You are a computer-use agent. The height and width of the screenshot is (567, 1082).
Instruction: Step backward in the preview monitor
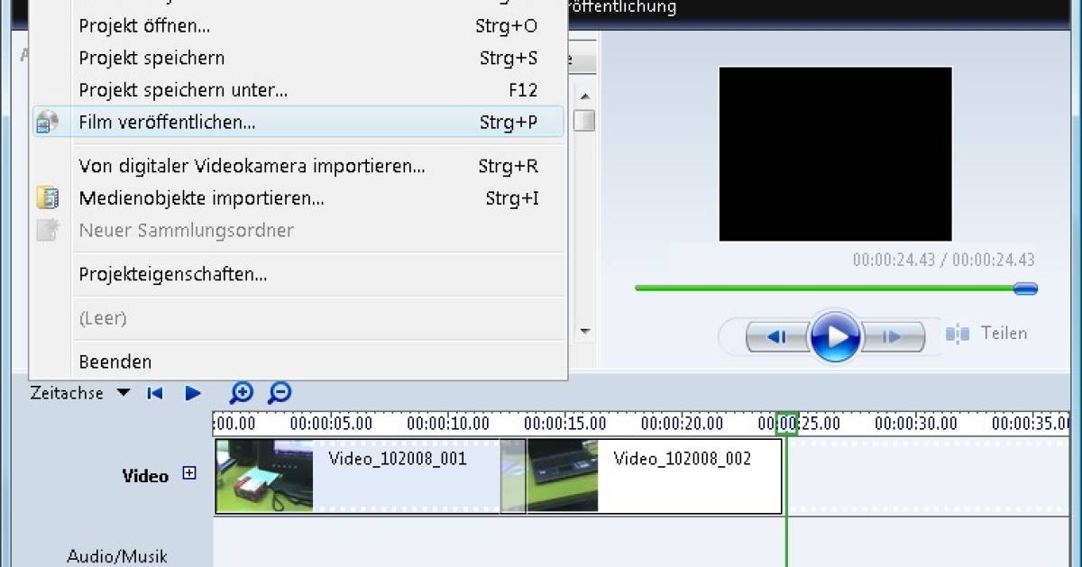pos(777,335)
